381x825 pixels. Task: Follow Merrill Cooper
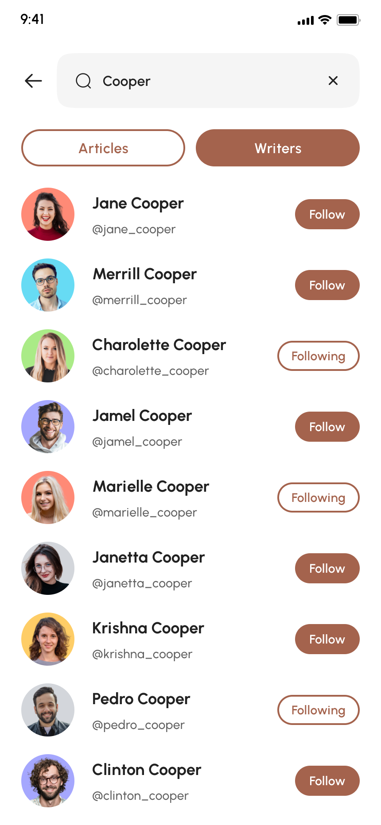click(x=327, y=285)
